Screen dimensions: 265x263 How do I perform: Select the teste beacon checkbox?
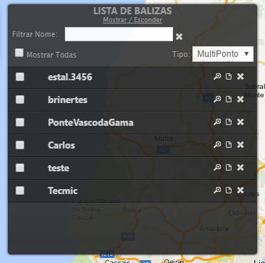coord(20,168)
